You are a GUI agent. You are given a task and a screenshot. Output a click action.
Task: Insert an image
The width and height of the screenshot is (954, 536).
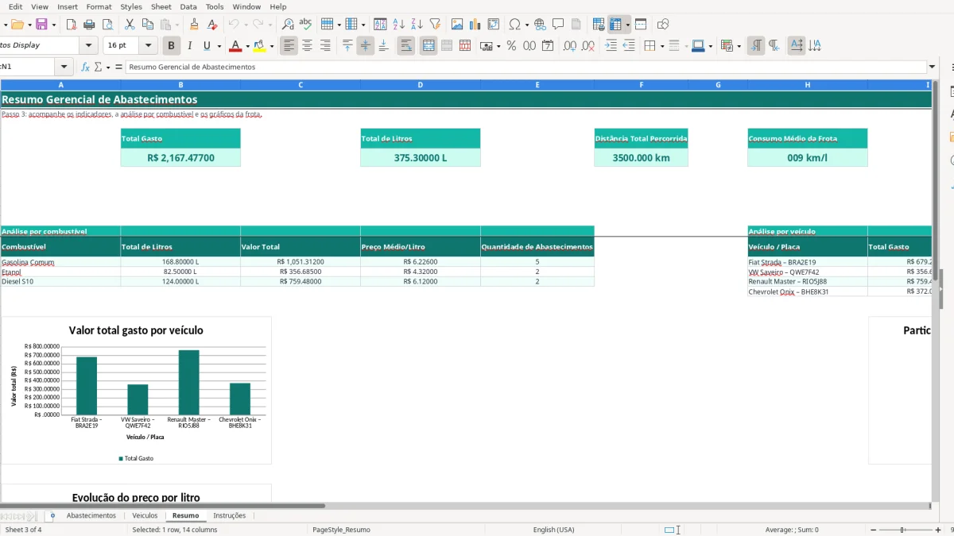457,25
